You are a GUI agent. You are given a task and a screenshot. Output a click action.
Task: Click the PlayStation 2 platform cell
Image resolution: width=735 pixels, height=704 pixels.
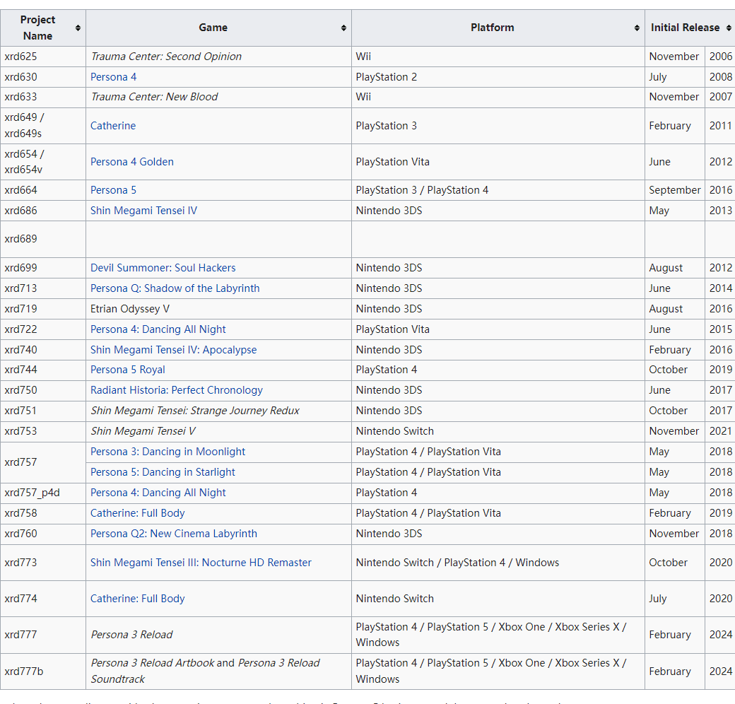(498, 77)
